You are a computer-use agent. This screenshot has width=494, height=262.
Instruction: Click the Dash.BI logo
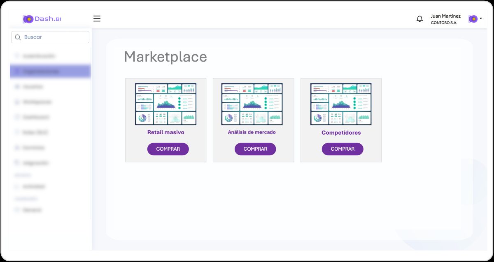tap(42, 19)
